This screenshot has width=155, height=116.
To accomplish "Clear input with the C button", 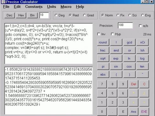I will pyautogui.click(x=144, y=84).
